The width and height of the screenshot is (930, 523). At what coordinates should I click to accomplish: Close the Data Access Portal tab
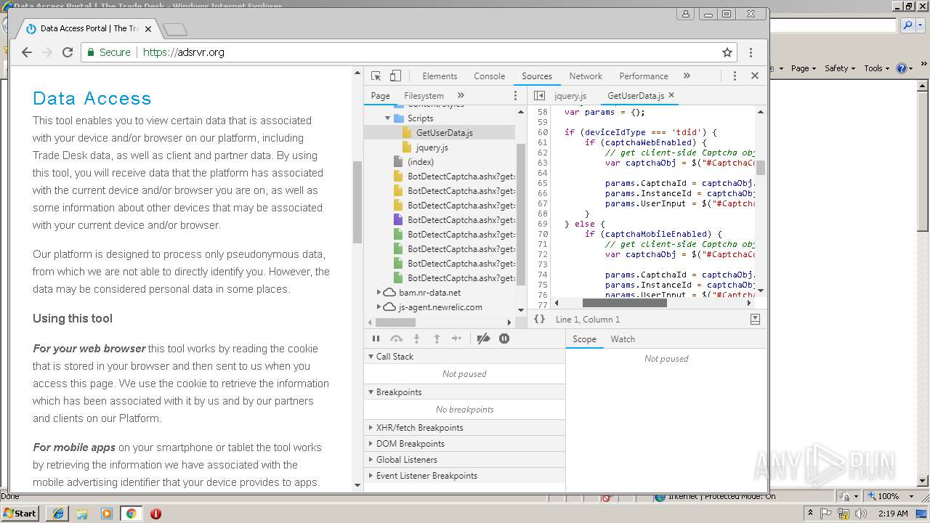pos(148,29)
